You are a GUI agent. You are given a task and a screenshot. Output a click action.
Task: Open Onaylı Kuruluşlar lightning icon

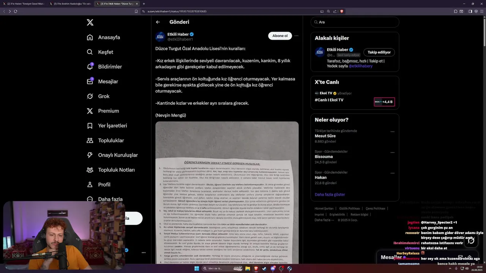90,155
